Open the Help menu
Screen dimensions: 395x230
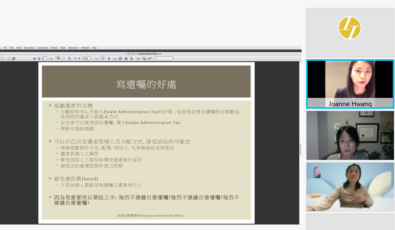94,48
